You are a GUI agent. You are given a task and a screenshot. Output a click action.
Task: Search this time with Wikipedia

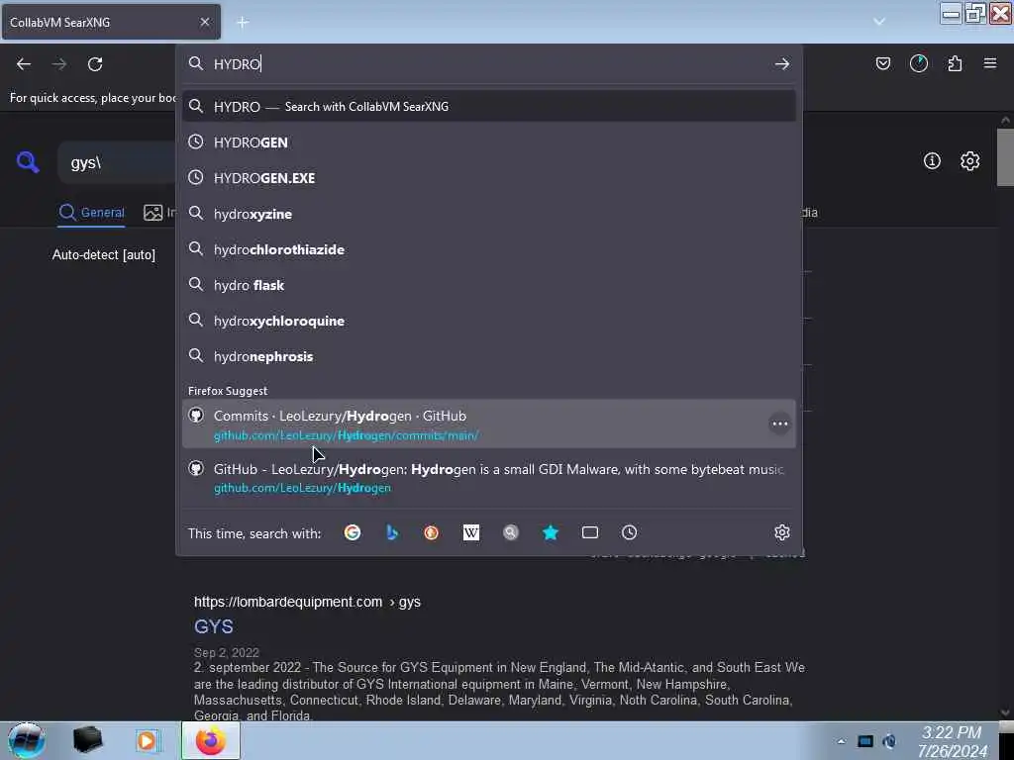[x=471, y=532]
